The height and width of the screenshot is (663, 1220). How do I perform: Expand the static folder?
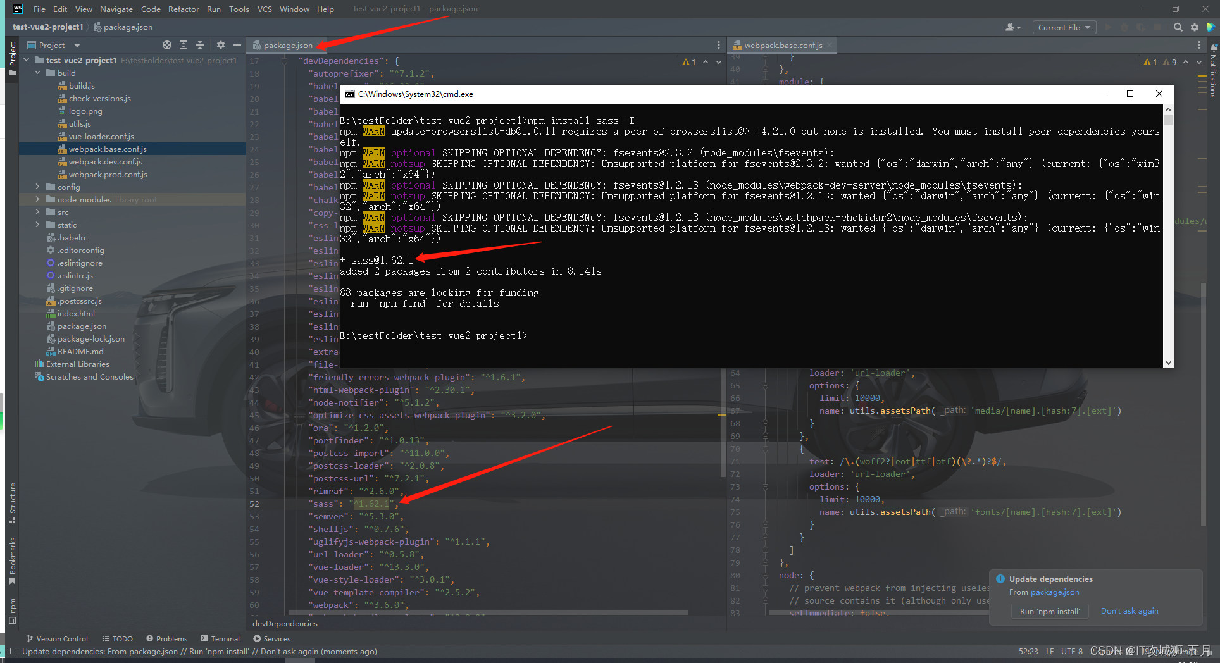(38, 225)
